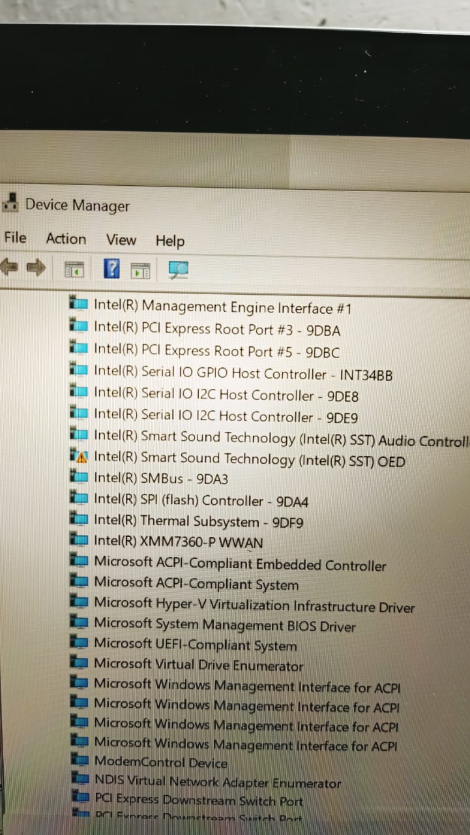This screenshot has height=835, width=470.
Task: Click the Scan for hardware changes icon
Action: [x=178, y=269]
